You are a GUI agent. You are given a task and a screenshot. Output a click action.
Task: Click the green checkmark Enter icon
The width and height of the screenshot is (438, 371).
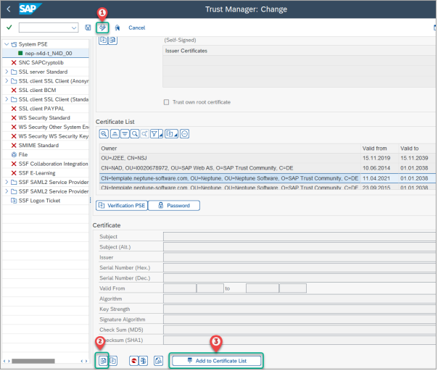coord(9,28)
